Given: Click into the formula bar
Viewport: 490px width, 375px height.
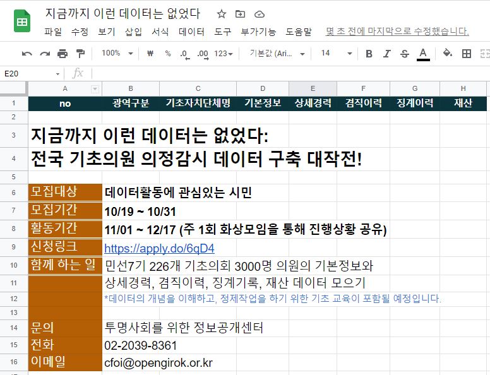Looking at the screenshot, I should 289,74.
